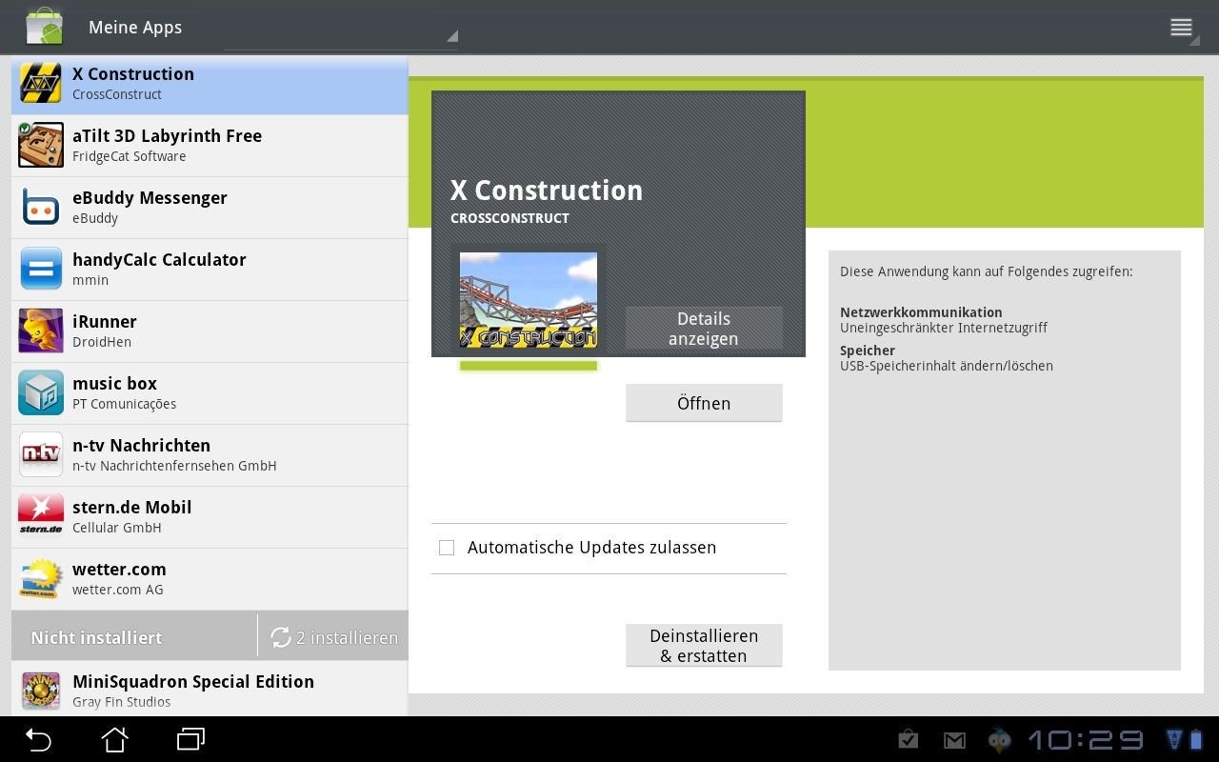Open the email notification icon
The width and height of the screenshot is (1219, 762).
tap(954, 740)
